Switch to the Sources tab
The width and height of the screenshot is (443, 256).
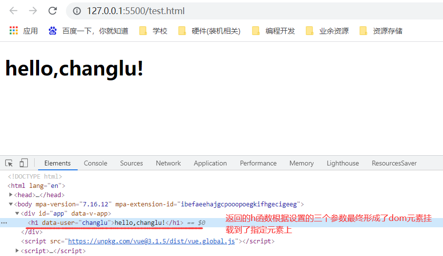pyautogui.click(x=131, y=163)
